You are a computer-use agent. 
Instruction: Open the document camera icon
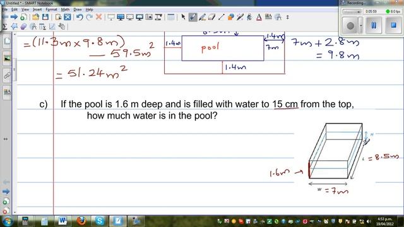point(158,17)
